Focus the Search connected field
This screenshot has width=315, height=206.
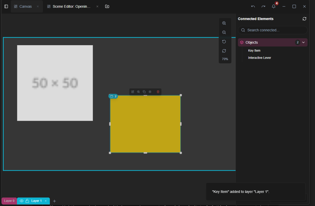pos(273,30)
